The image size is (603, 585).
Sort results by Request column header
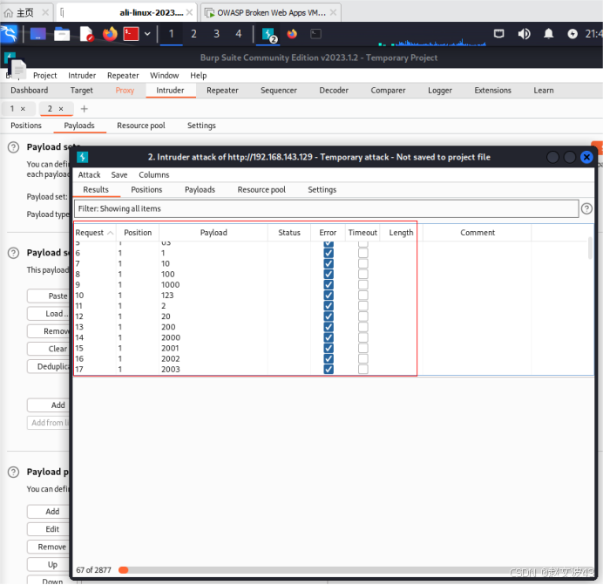(94, 233)
